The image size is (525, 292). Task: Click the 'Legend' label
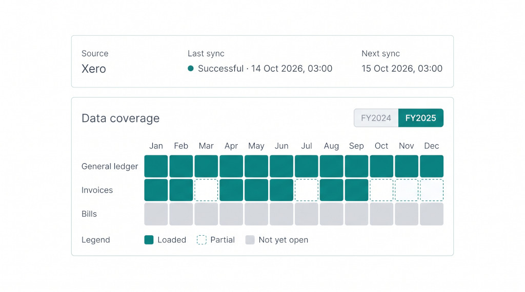coord(96,240)
